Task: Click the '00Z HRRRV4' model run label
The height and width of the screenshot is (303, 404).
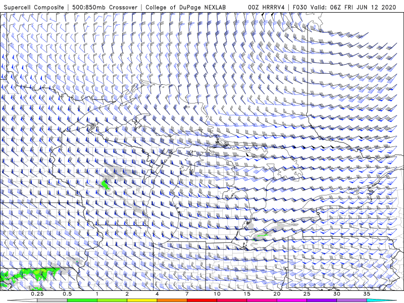Action: pyautogui.click(x=266, y=7)
